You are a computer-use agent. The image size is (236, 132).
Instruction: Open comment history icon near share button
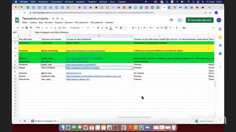(171, 20)
